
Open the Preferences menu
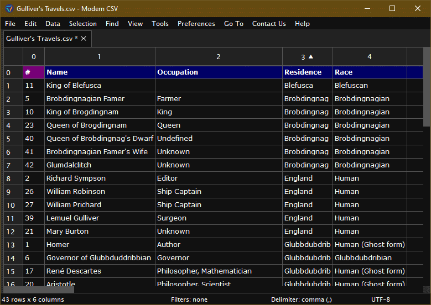pyautogui.click(x=196, y=24)
